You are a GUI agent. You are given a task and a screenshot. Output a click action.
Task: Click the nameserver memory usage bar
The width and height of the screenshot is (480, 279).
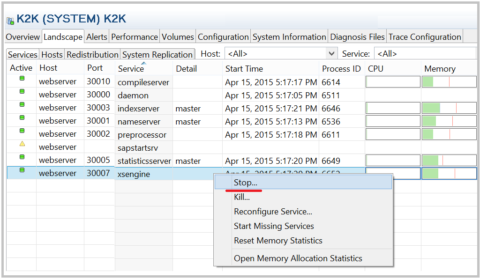click(449, 121)
